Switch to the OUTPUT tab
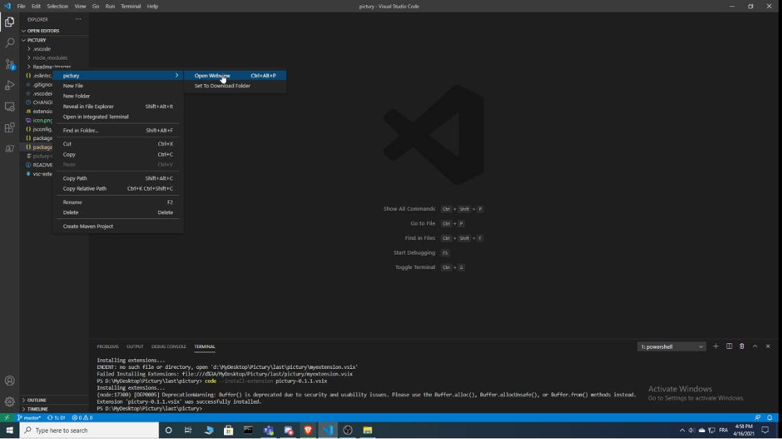This screenshot has width=782, height=439. pyautogui.click(x=134, y=346)
